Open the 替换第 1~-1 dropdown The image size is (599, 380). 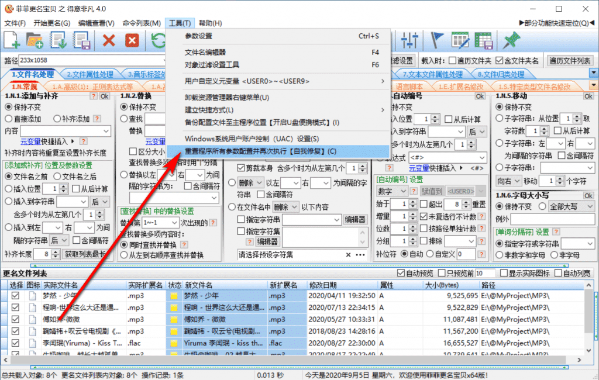[x=174, y=223]
